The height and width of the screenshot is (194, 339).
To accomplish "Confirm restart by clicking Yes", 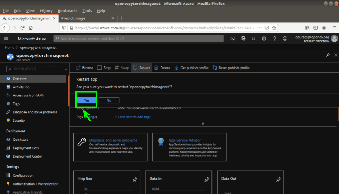I will click(x=86, y=100).
